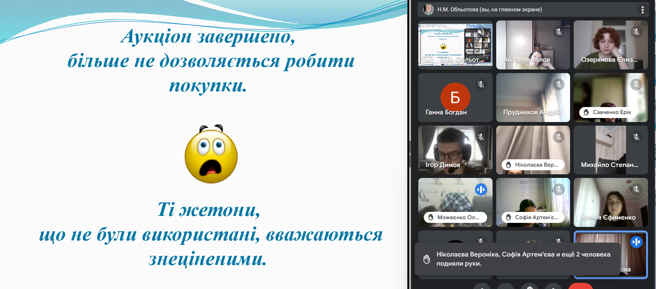Click Н.М. Обльотова's profile avatar in header
This screenshot has width=656, height=289.
(428, 9)
